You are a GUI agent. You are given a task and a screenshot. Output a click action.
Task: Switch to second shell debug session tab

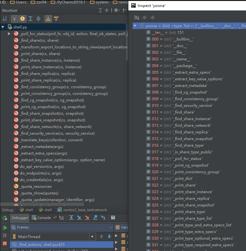pos(45,210)
